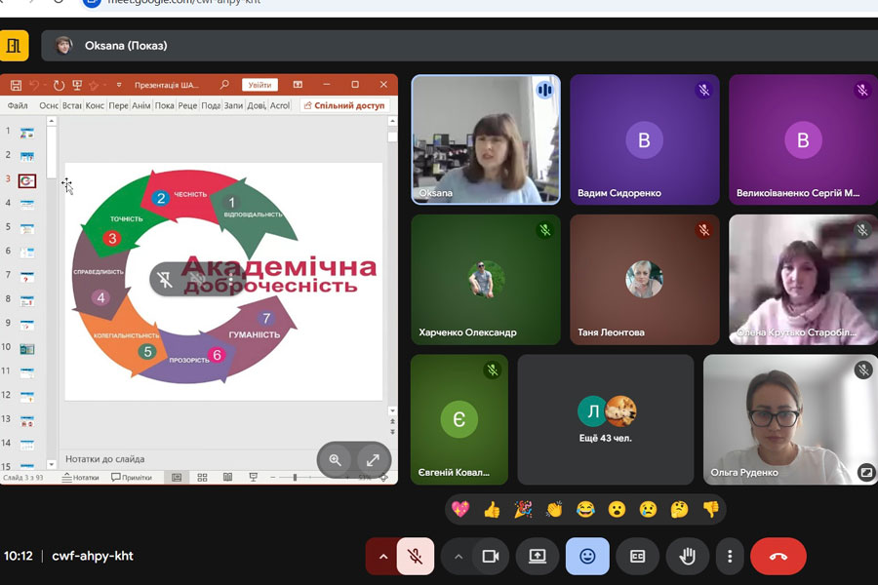Viewport: 878px width, 585px height.
Task: Send the thumbs down reaction
Action: (x=710, y=509)
